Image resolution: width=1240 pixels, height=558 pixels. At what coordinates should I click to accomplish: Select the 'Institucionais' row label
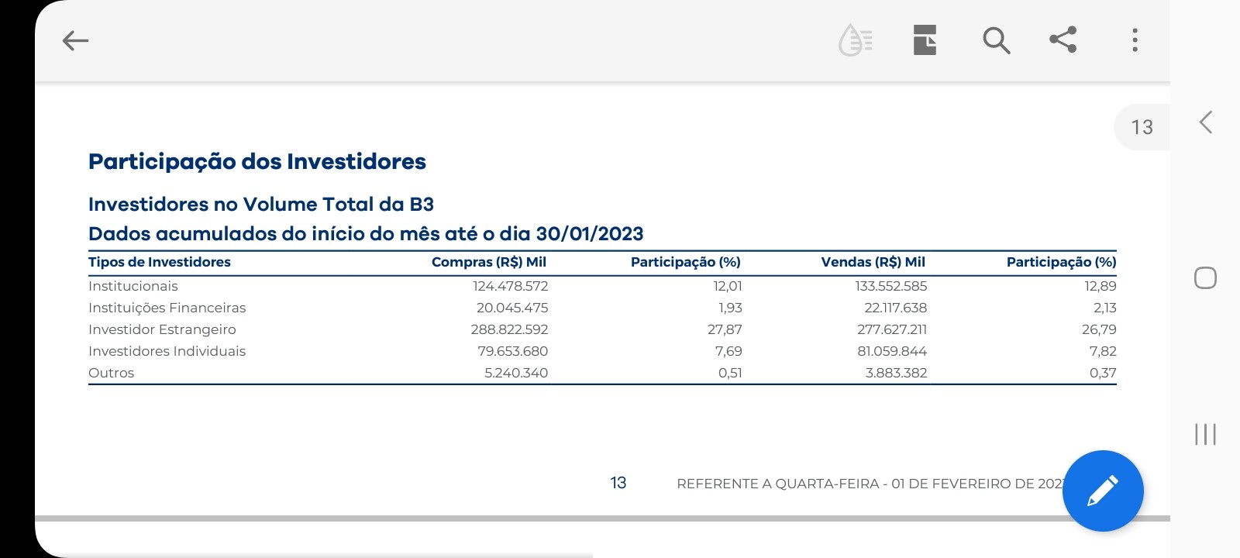(133, 286)
